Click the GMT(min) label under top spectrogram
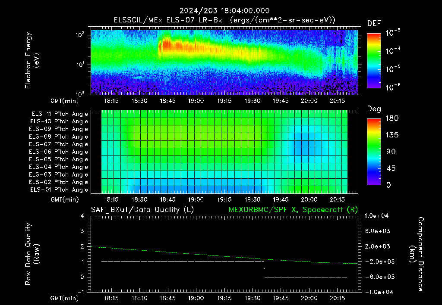 tap(65, 101)
